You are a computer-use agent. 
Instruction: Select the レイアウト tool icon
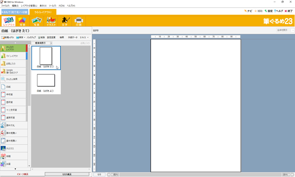pyautogui.click(x=8, y=21)
